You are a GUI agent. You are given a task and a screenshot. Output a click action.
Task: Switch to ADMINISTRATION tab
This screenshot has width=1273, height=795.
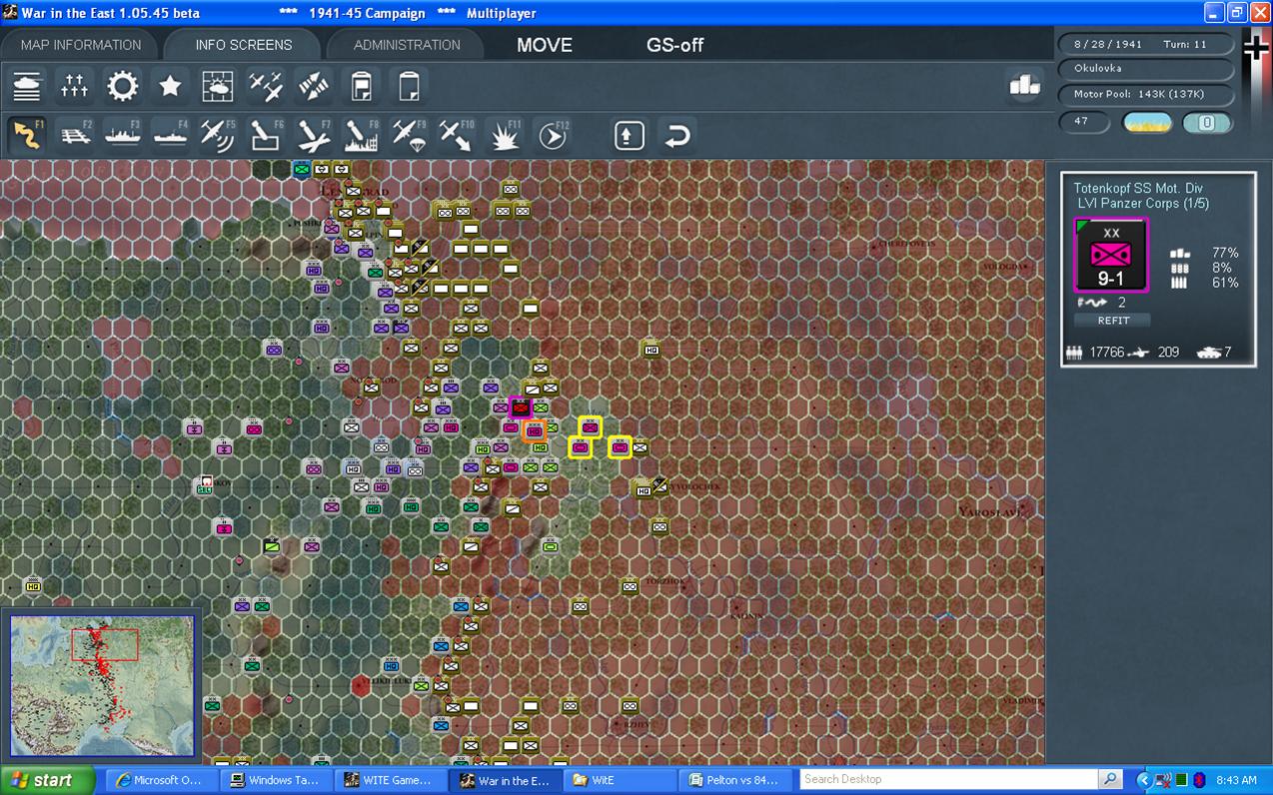pyautogui.click(x=407, y=45)
